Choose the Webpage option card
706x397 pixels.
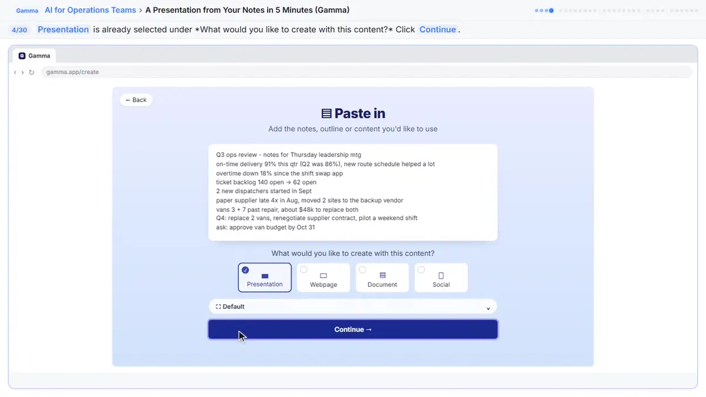tap(324, 278)
